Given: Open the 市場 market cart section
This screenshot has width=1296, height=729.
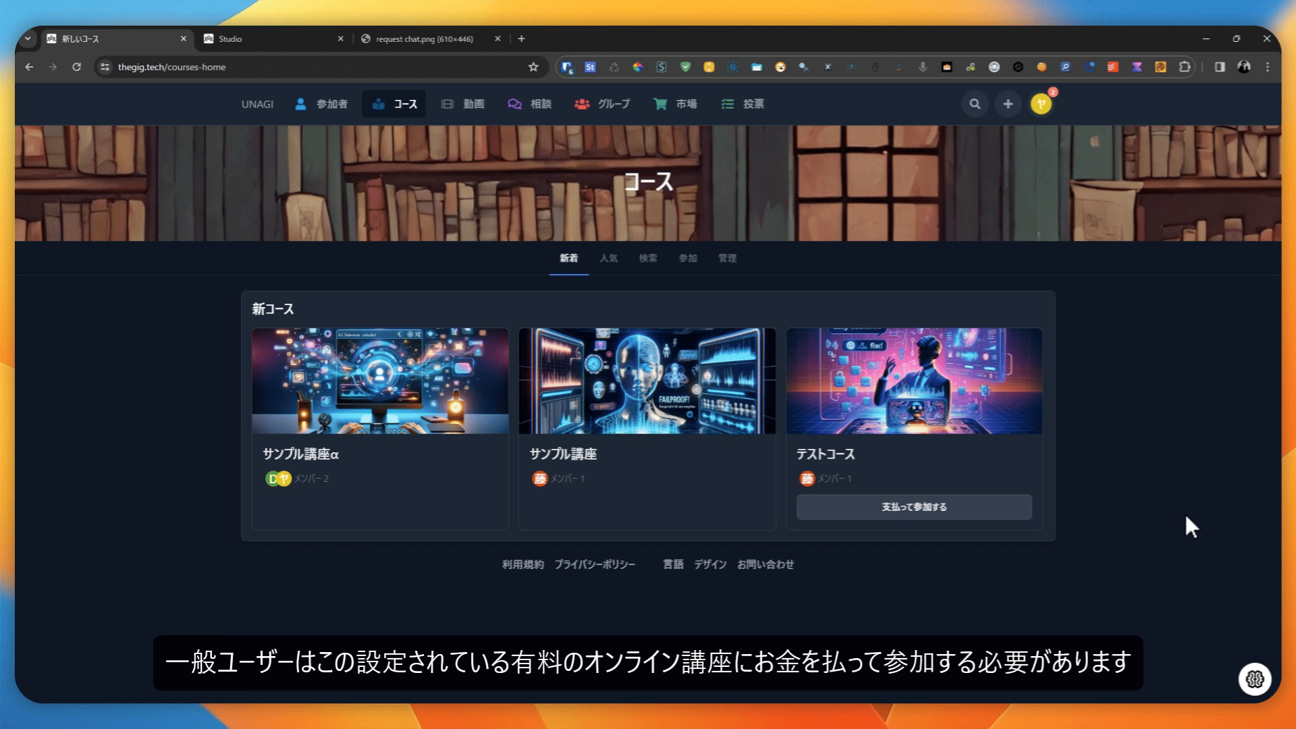Looking at the screenshot, I should click(675, 104).
